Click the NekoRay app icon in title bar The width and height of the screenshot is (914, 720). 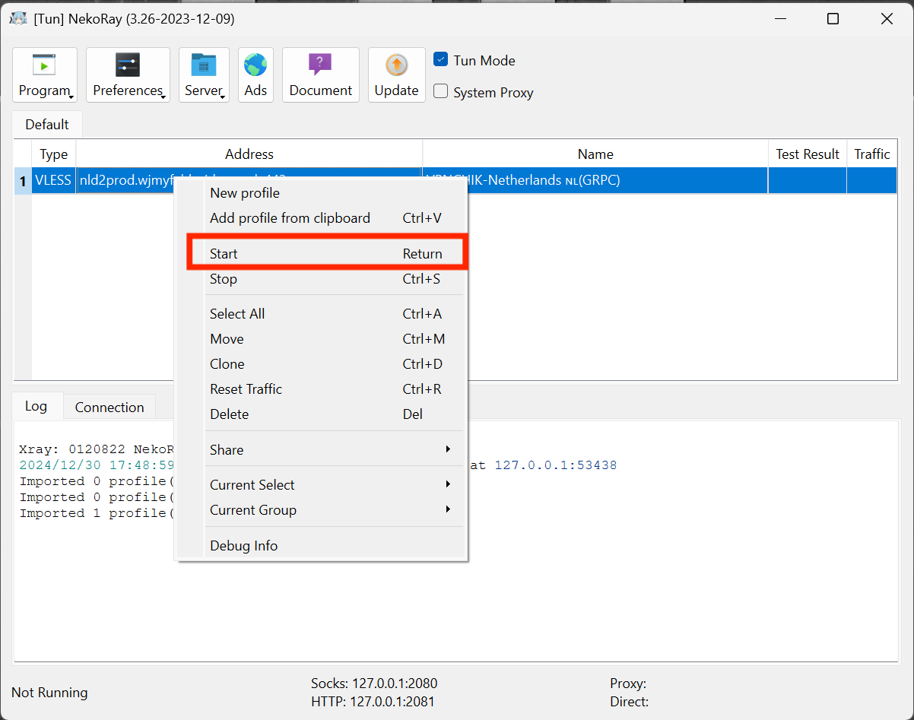(x=18, y=19)
